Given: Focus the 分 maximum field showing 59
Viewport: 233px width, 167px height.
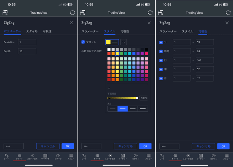Looking at the screenshot, I should (x=205, y=42).
